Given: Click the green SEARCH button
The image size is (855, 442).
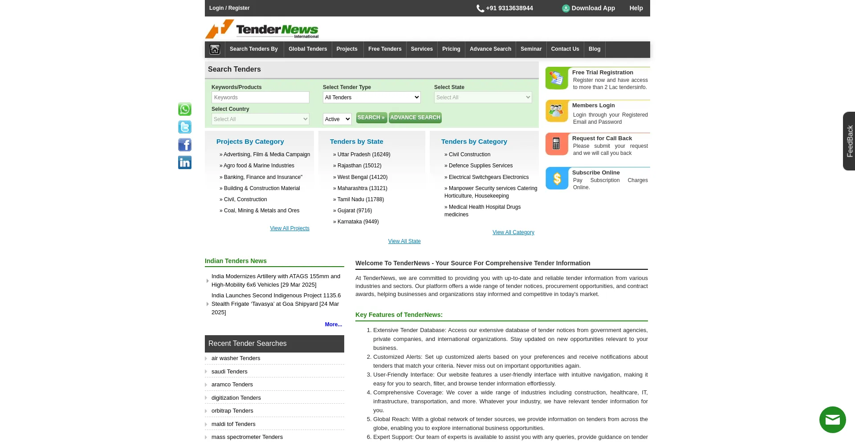Looking at the screenshot, I should tap(371, 118).
